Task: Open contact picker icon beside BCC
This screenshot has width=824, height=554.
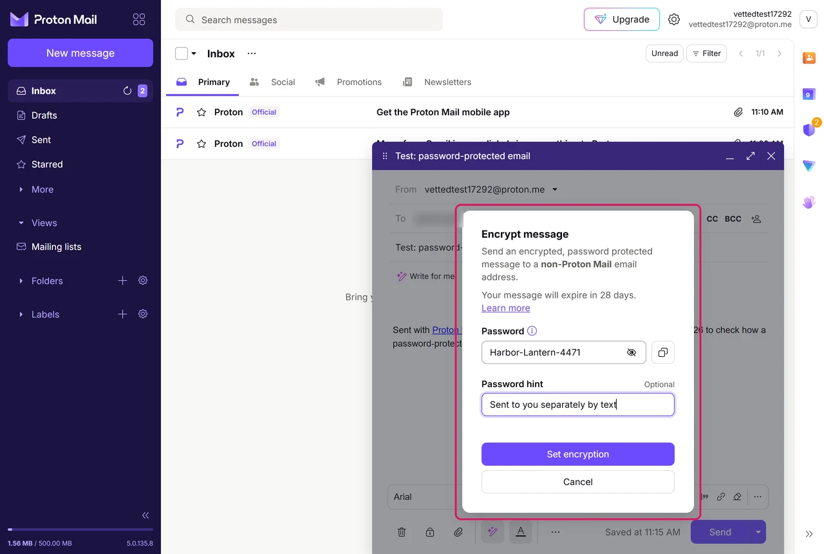Action: 756,219
